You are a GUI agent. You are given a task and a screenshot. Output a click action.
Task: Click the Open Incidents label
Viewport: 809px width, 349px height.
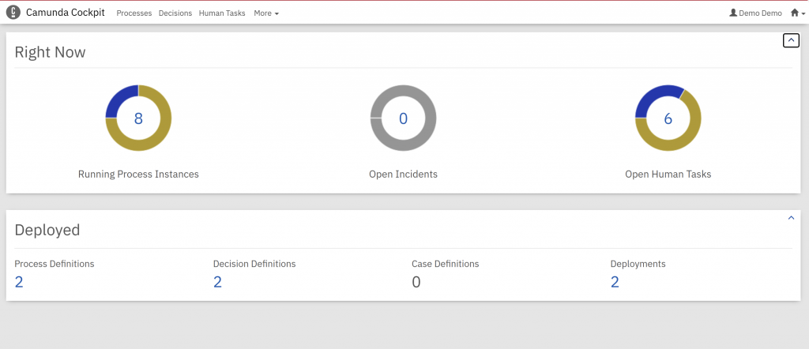click(x=404, y=174)
